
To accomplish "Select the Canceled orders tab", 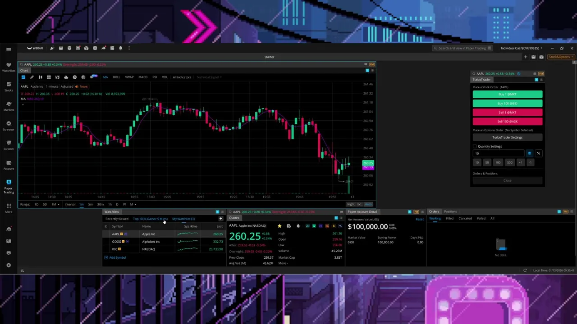I will [465, 219].
